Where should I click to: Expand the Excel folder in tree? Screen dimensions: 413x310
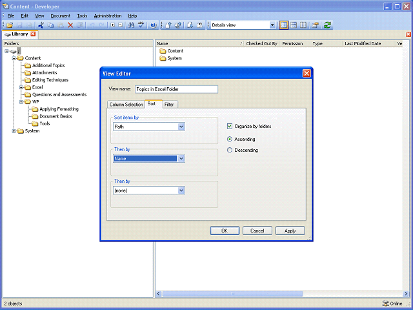(x=21, y=87)
